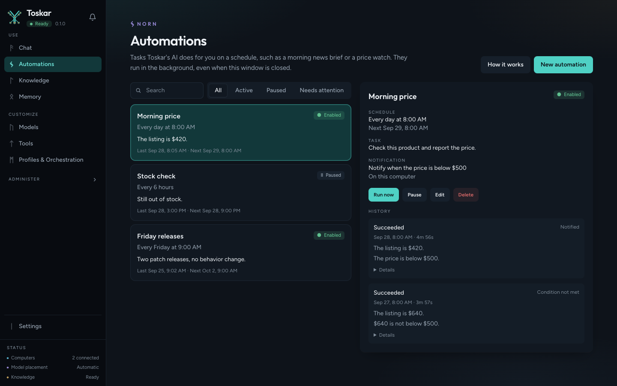Viewport: 617px width, 386px height.
Task: Select the Friday releases automation card
Action: pyautogui.click(x=241, y=253)
